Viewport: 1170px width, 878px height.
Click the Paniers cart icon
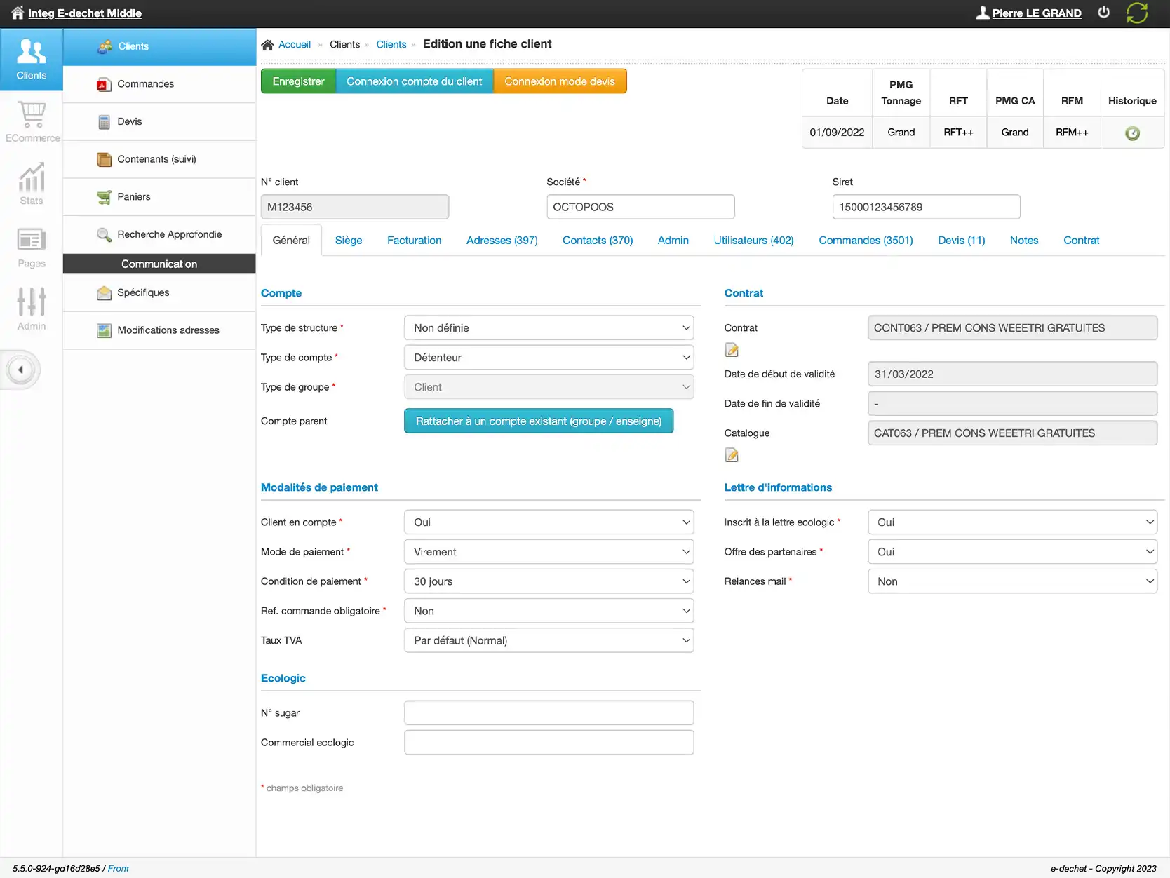pyautogui.click(x=104, y=197)
